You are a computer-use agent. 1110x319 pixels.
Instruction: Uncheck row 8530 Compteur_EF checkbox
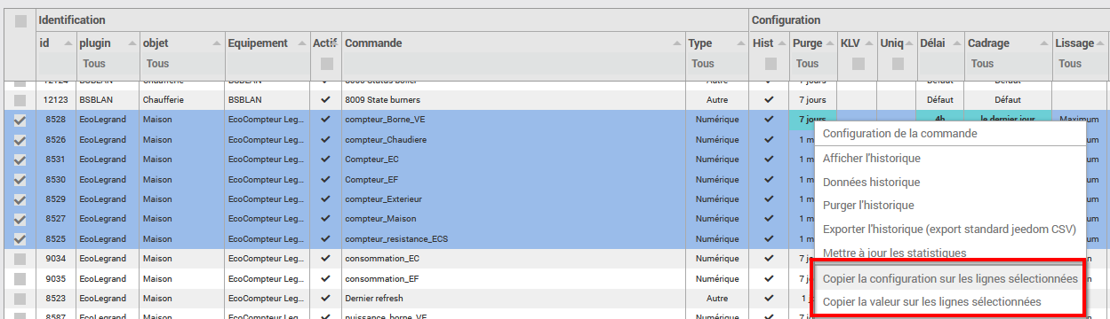pos(20,179)
